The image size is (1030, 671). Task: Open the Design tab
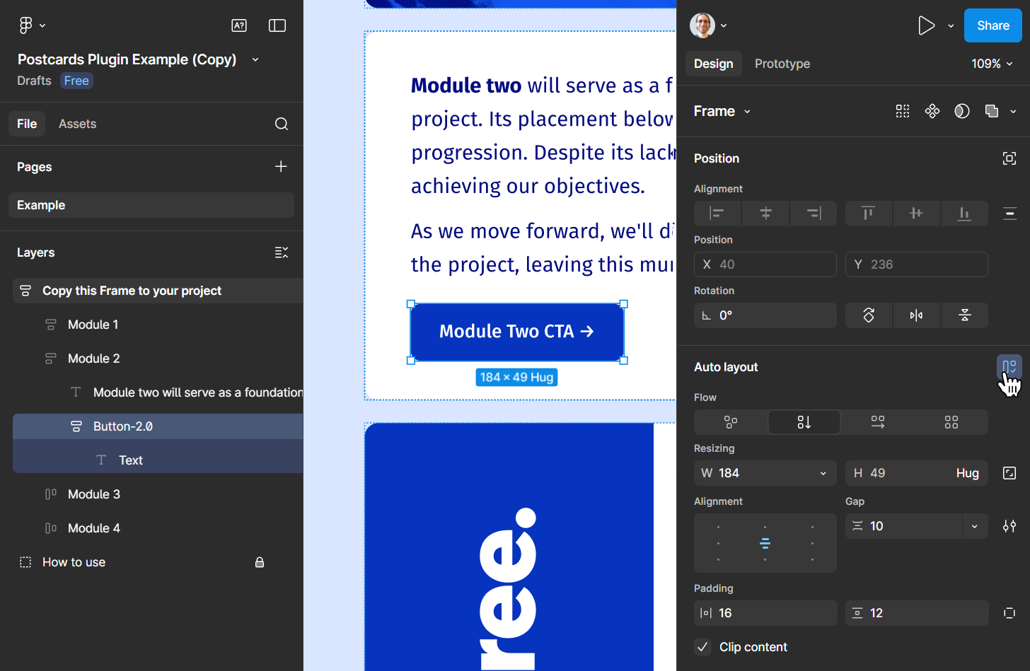pyautogui.click(x=714, y=64)
